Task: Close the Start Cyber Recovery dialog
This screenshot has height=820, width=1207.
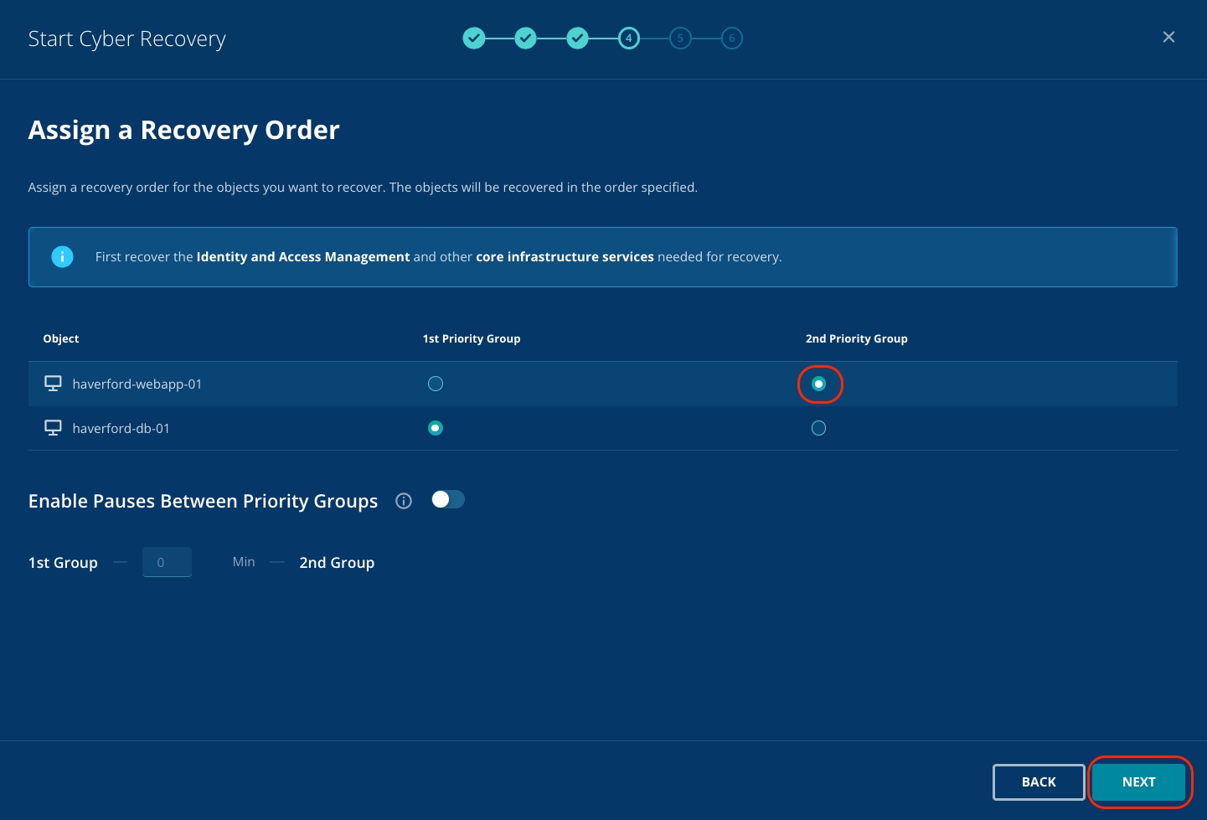Action: pos(1168,37)
